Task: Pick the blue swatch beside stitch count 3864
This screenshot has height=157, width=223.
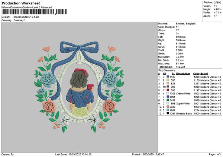Action: coord(168,97)
